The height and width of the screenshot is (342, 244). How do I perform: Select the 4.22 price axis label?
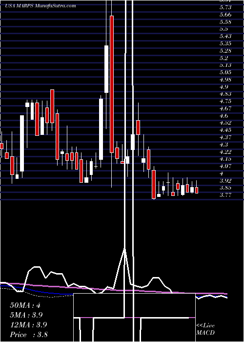point(225,152)
